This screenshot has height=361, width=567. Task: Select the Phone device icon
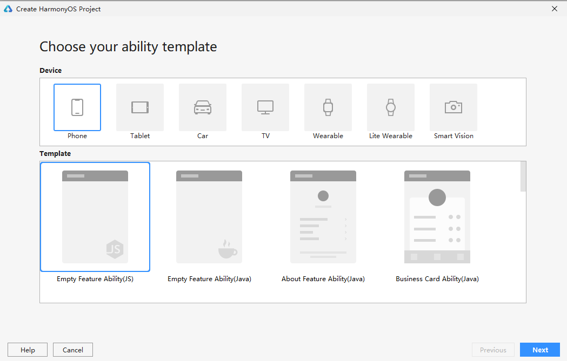click(x=77, y=107)
